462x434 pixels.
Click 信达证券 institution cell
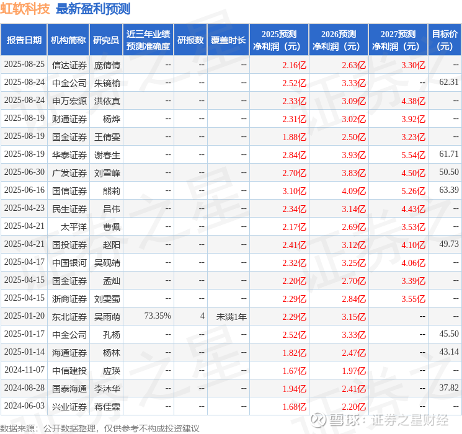click(x=69, y=65)
